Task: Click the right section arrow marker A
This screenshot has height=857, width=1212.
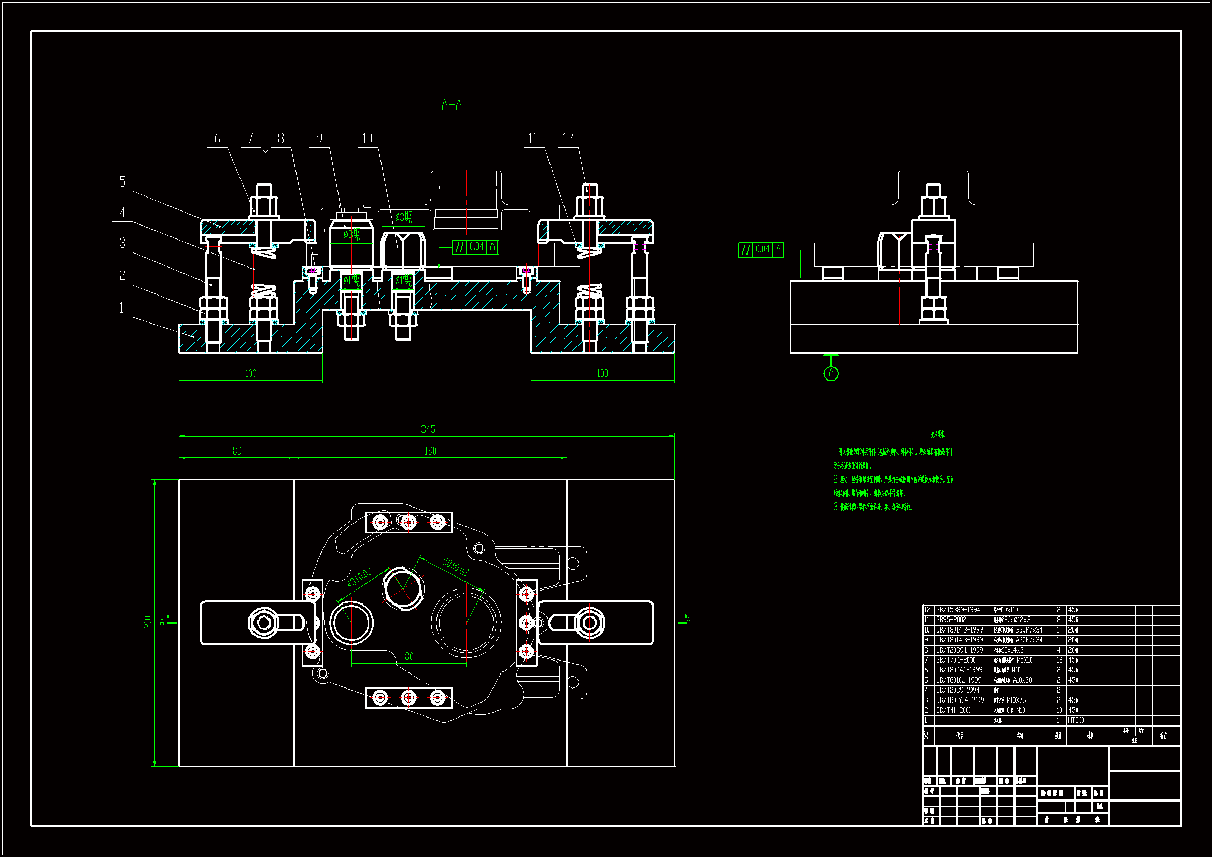Action: (686, 621)
